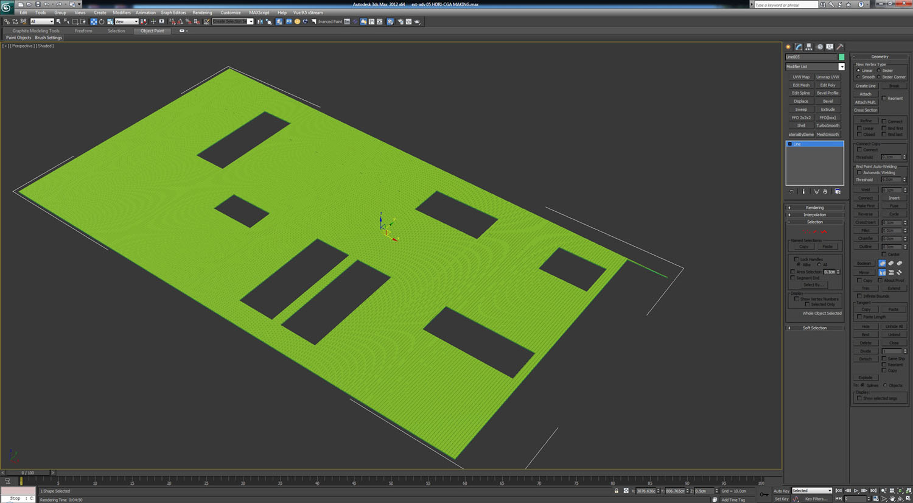
Task: Open the Modifiers menu
Action: [121, 12]
